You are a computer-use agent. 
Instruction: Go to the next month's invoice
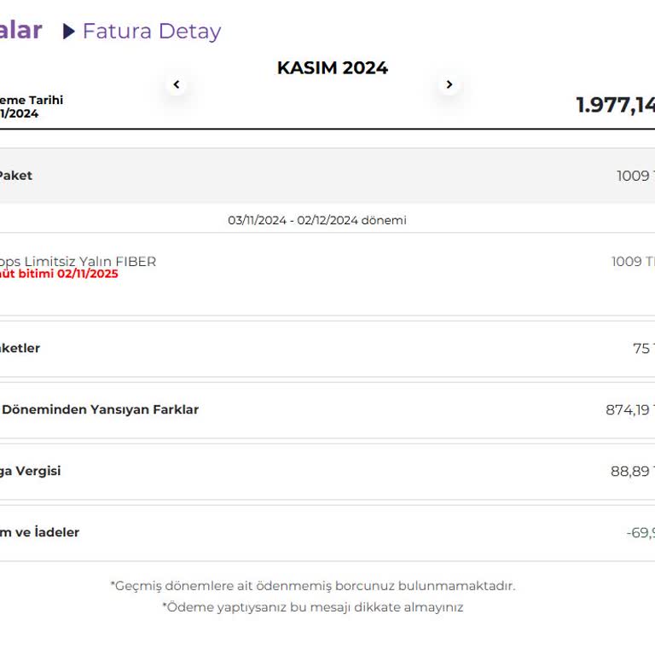449,84
